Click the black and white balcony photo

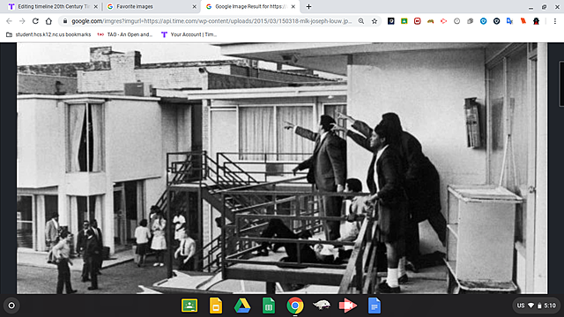coord(282,168)
